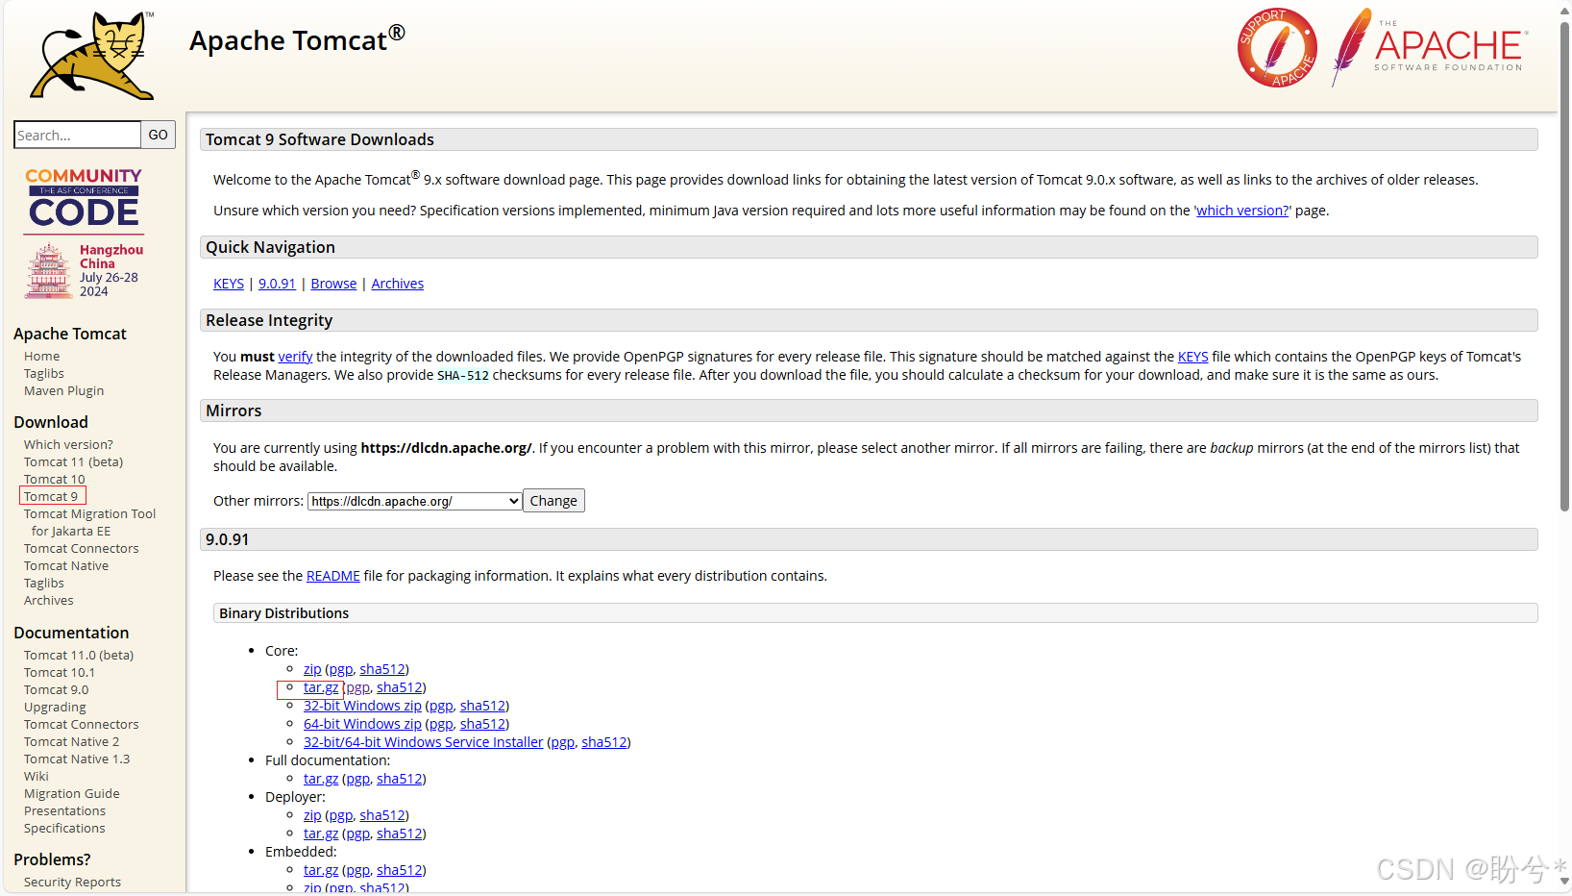Click the page vertical scrollbar thumb
Image resolution: width=1572 pixels, height=896 pixels.
1564,266
